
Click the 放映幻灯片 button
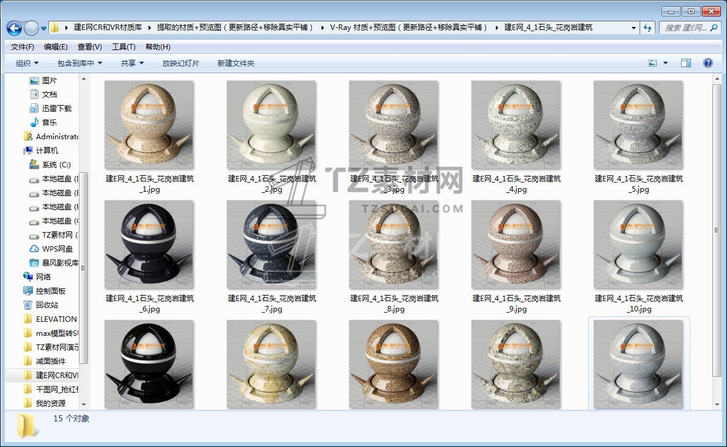tap(180, 63)
